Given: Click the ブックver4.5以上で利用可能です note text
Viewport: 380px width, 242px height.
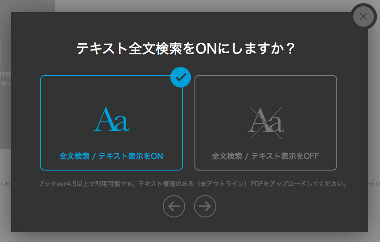Looking at the screenshot, I should (x=88, y=184).
